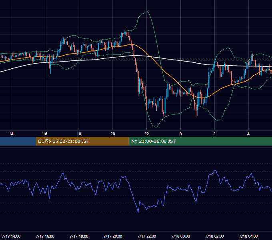The height and width of the screenshot is (240, 272).
Task: Click the 7/17 20:00 date label
Action: coord(113,236)
